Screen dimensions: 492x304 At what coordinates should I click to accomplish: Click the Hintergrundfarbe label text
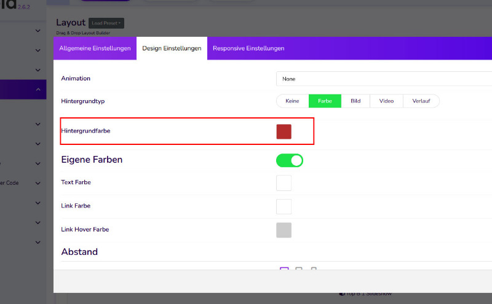click(x=85, y=131)
